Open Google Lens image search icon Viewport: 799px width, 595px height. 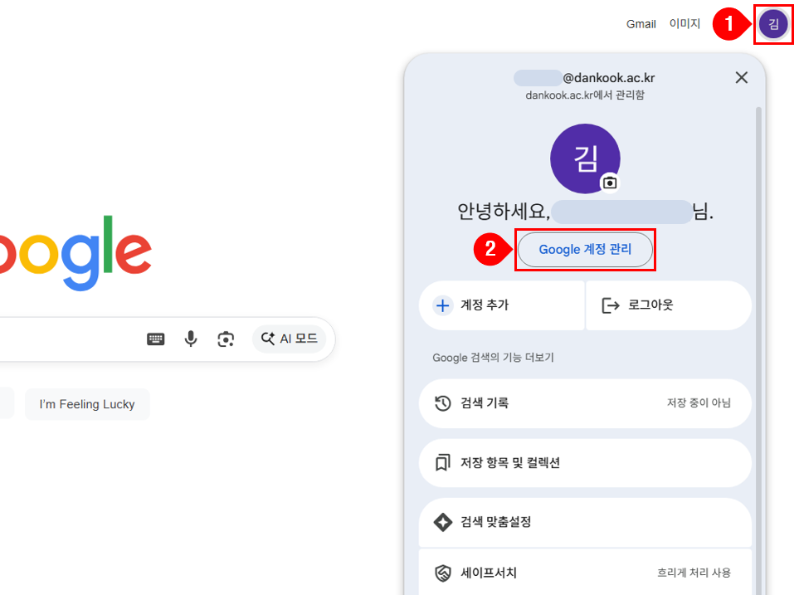click(x=226, y=339)
